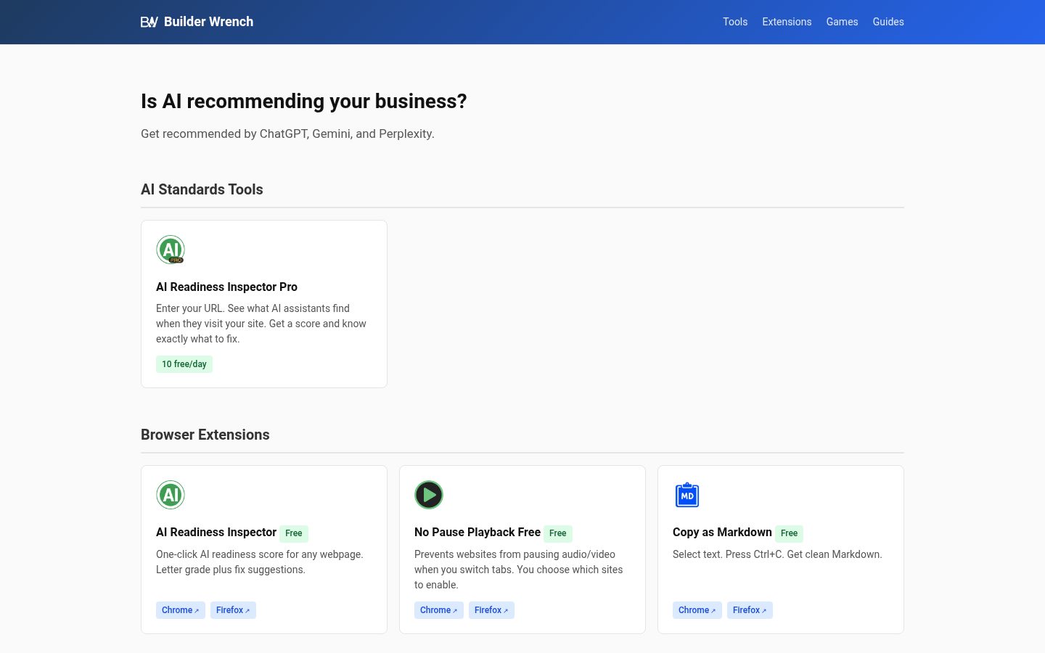Click the No Pause Playback play icon
This screenshot has width=1045, height=653.
429,495
